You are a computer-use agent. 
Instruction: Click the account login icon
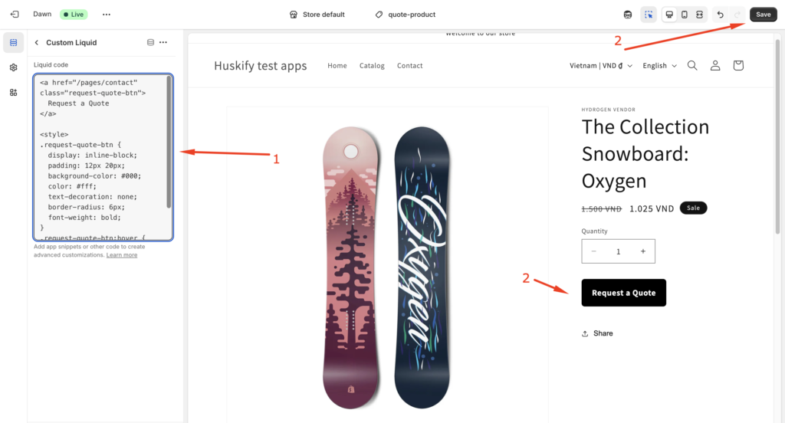point(715,66)
